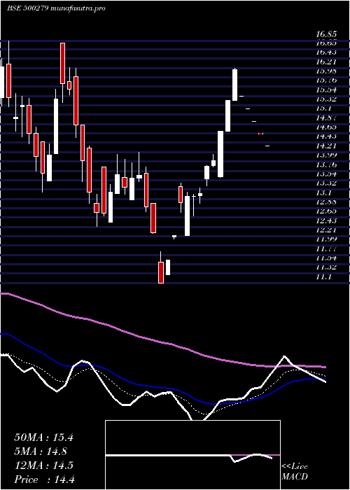Viewport: 350px width, 490px height.
Task: Click the 50MA : 15.4 readout
Action: [x=43, y=437]
